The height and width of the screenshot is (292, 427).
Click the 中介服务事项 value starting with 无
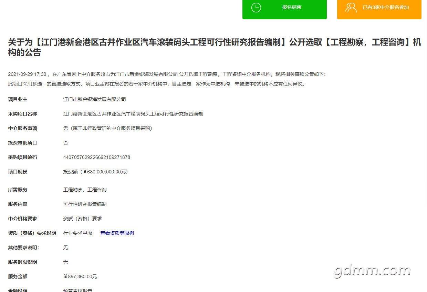click(x=107, y=128)
